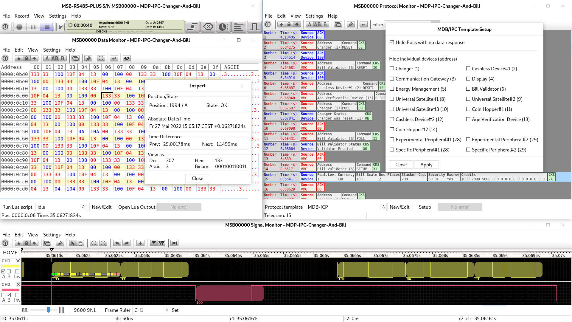Open Settings menu in Data Monitor

(52, 50)
